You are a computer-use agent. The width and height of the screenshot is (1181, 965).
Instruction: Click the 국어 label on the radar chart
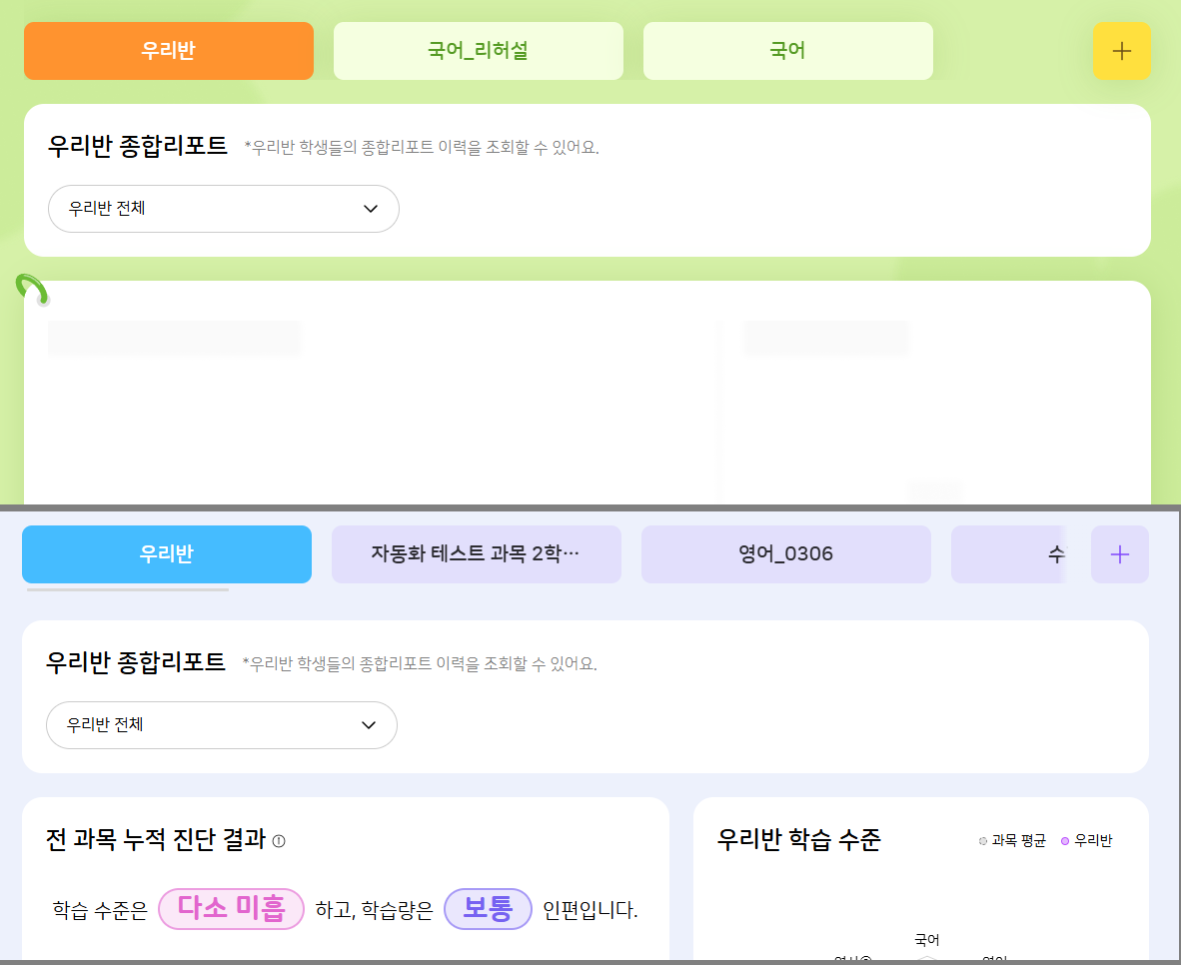(927, 940)
